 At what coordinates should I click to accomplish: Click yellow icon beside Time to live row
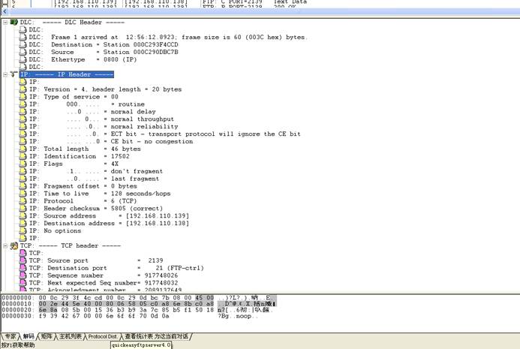pos(23,194)
